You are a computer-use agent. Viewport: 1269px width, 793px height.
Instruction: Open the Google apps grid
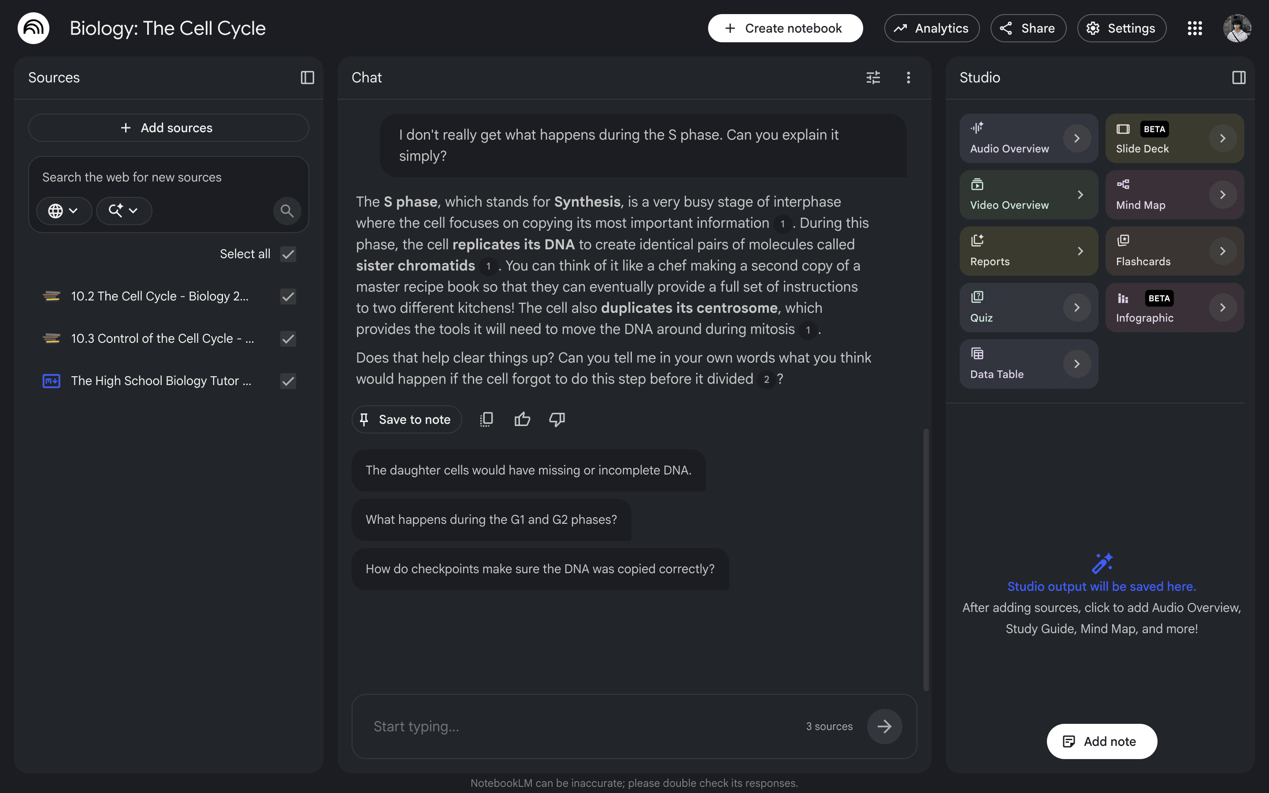coord(1195,28)
